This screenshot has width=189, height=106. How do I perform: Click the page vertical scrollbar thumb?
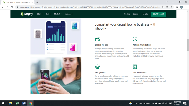pos(188,45)
